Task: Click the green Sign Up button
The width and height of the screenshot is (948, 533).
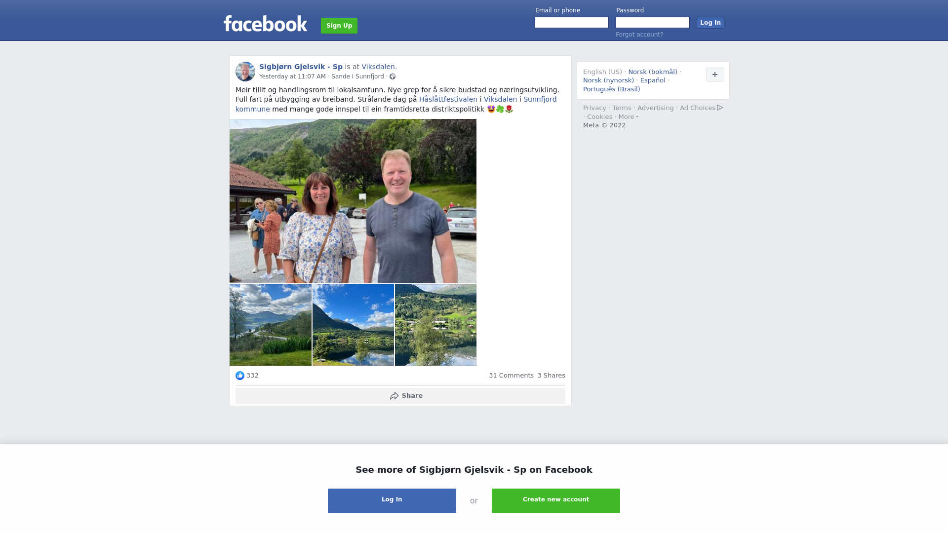Action: [x=339, y=26]
